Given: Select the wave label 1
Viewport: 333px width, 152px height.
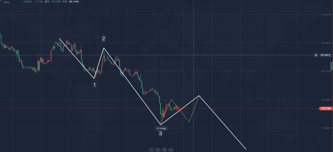Looking at the screenshot, I should [x=95, y=85].
